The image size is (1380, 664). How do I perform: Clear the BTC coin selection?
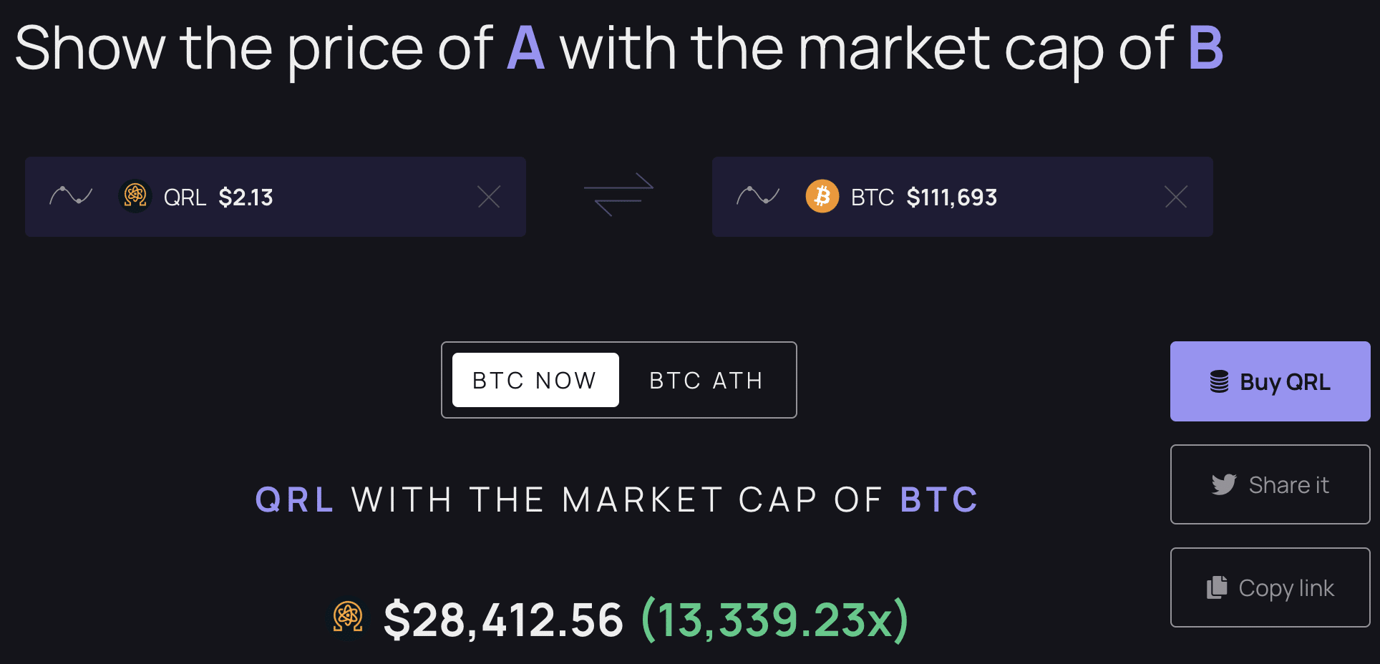pyautogui.click(x=1176, y=197)
